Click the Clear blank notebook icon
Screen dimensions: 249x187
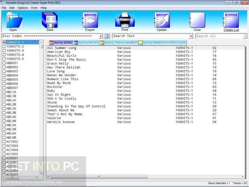[x=197, y=20]
